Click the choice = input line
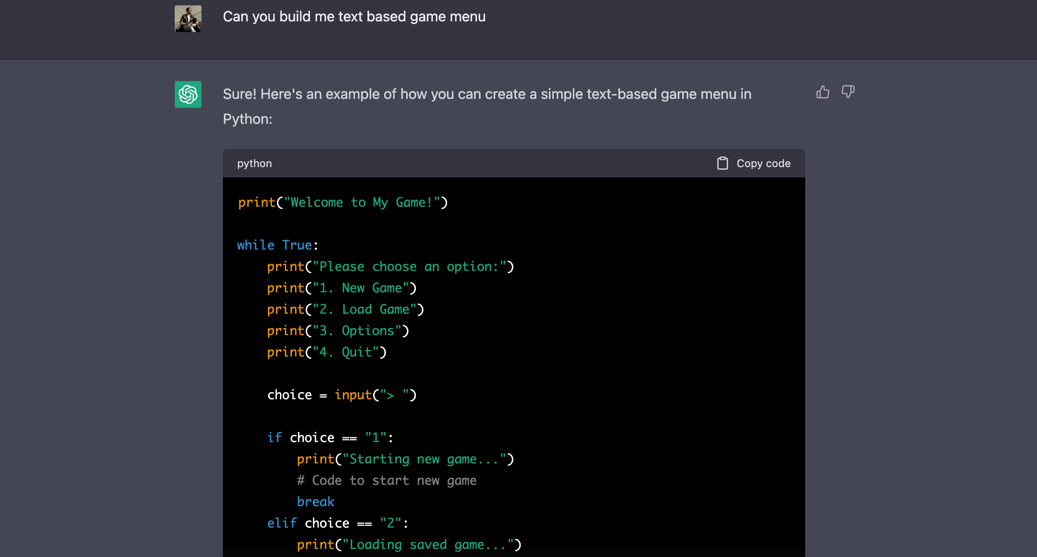This screenshot has height=557, width=1037. click(342, 395)
